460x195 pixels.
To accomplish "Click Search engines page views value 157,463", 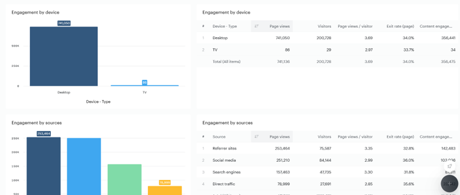I will click(282, 172).
